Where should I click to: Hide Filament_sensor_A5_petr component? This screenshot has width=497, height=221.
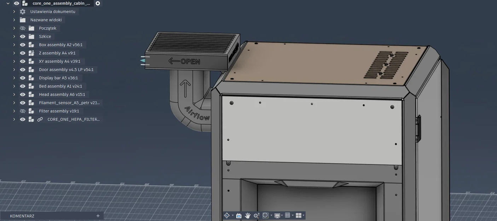(23, 103)
